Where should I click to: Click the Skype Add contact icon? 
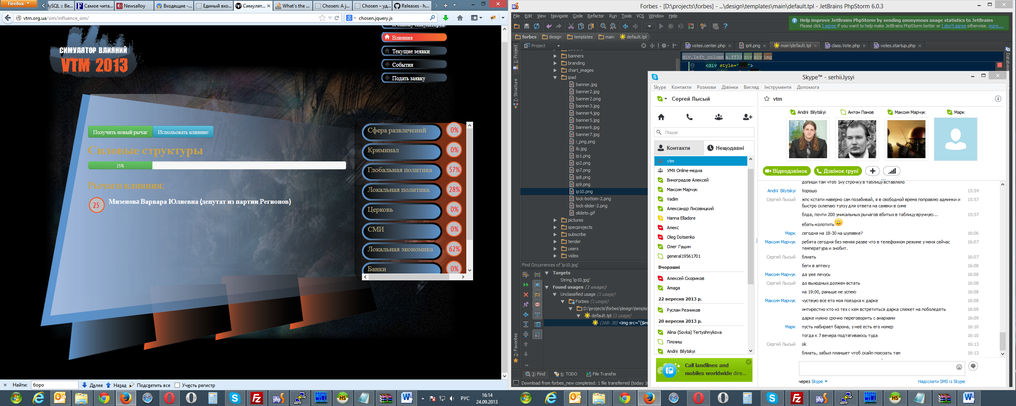click(x=747, y=117)
